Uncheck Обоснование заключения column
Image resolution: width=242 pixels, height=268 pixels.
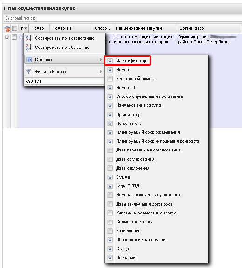point(110,240)
